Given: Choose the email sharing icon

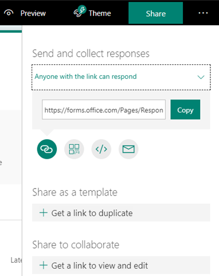Looking at the screenshot, I should pos(128,149).
